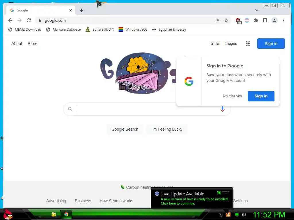This screenshot has width=294, height=220.
Task: Click I'm Feeling Lucky
Action: [x=167, y=129]
